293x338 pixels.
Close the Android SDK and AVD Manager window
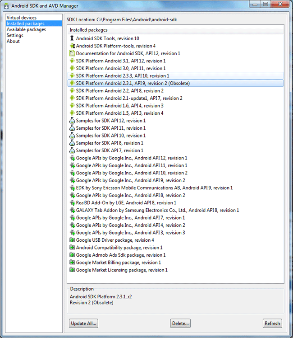[280, 5]
